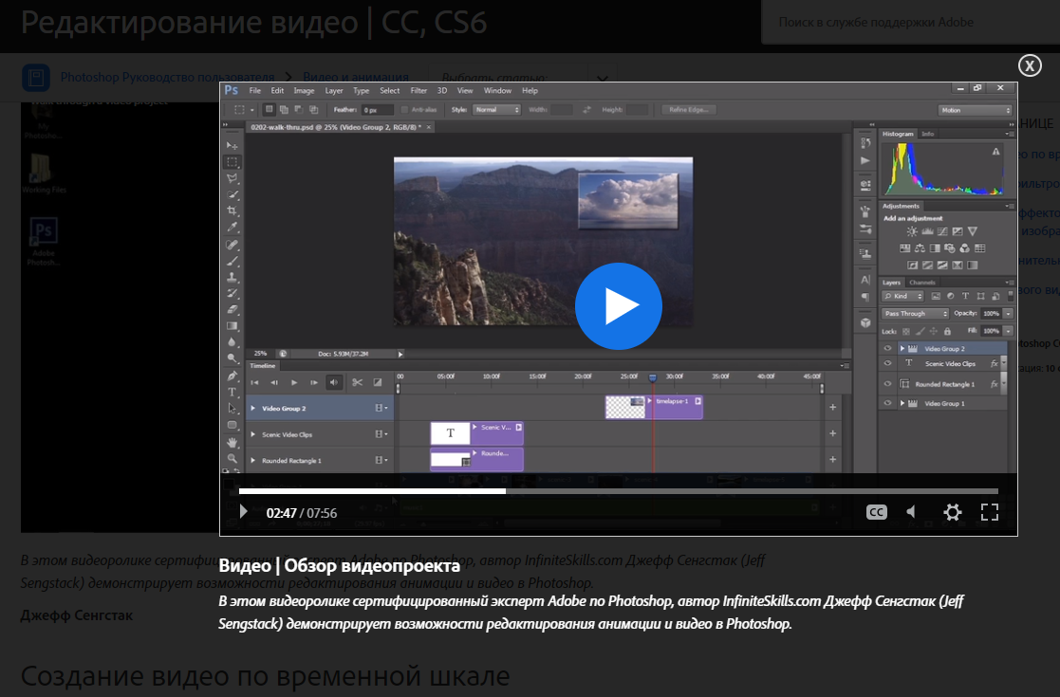Seek on the video player's progress bar

click(618, 491)
